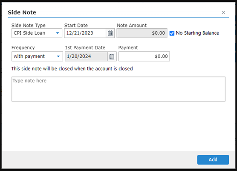This screenshot has width=237, height=171.
Task: Open the 1st Payment Date calendar picker
Action: (112, 56)
